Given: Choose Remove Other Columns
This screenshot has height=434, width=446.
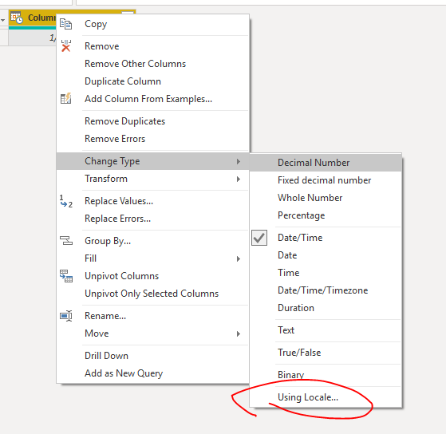Looking at the screenshot, I should pyautogui.click(x=152, y=64).
